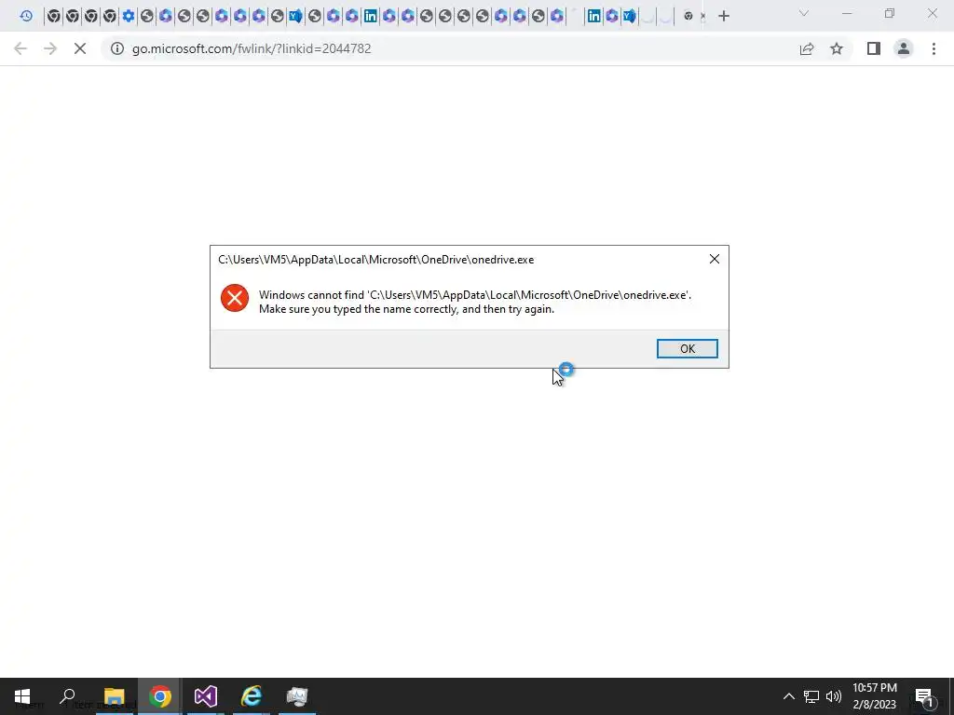Open Windows taskbar search

pos(67,696)
